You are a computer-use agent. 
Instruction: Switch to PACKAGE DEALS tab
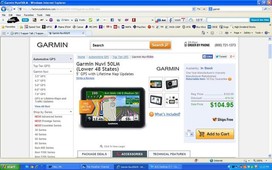click(94, 154)
